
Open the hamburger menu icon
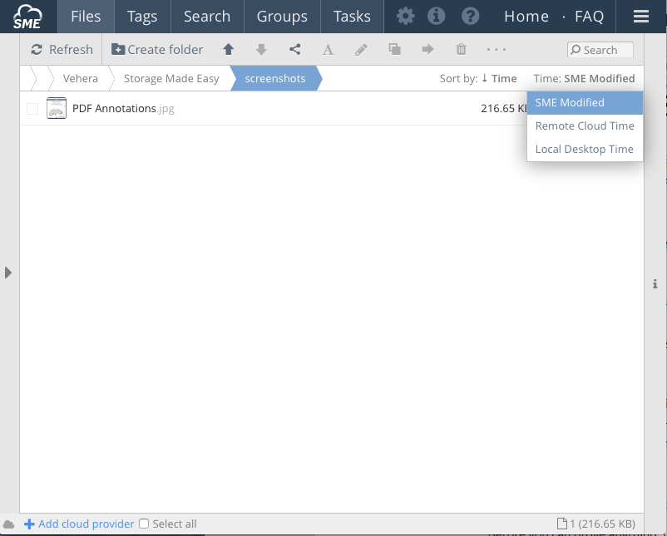click(640, 17)
